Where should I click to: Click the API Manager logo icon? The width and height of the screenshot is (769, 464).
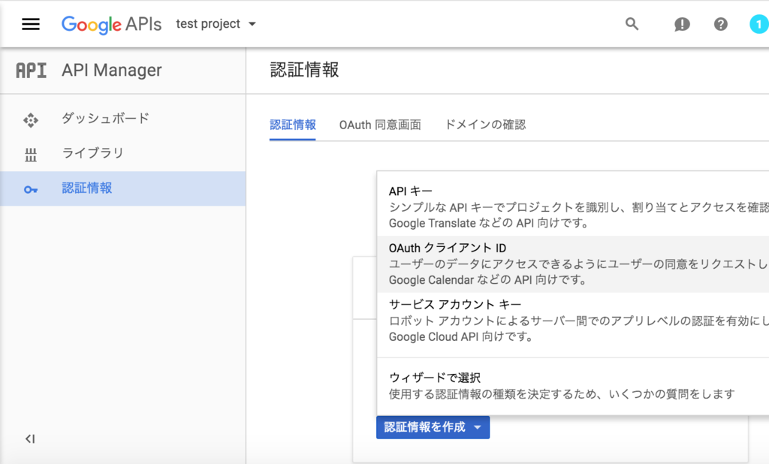coord(31,71)
